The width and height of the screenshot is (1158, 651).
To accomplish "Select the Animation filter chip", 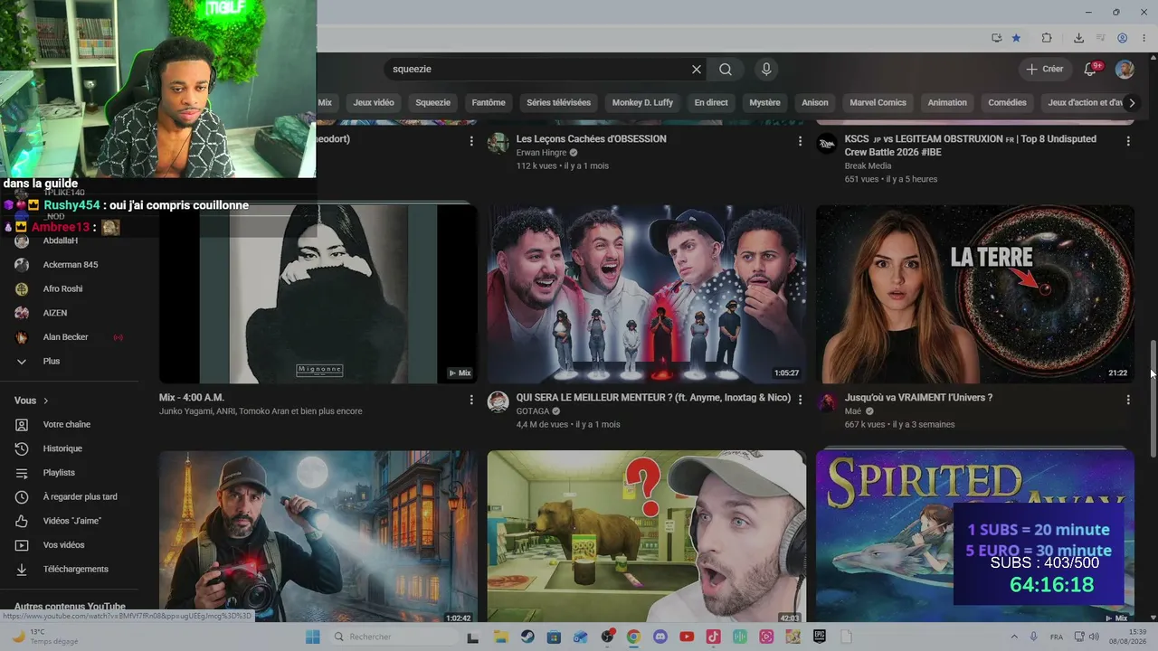I will click(947, 103).
